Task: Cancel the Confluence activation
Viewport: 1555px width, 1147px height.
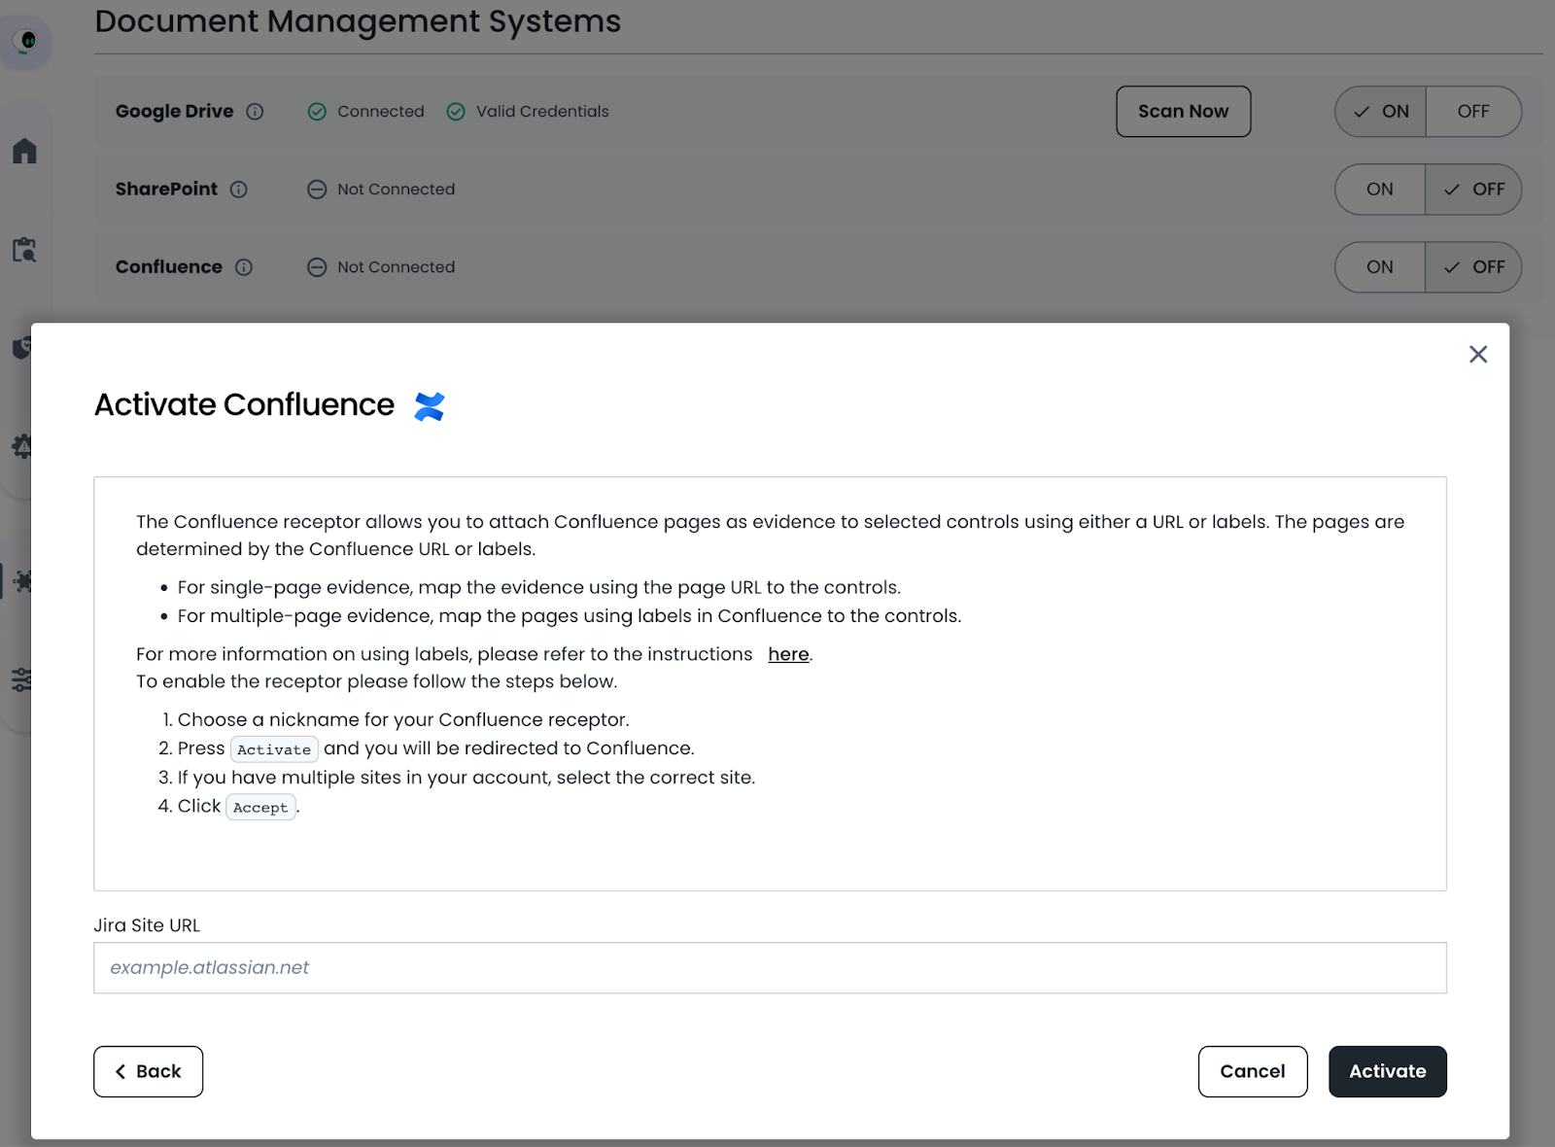Action: pyautogui.click(x=1253, y=1071)
